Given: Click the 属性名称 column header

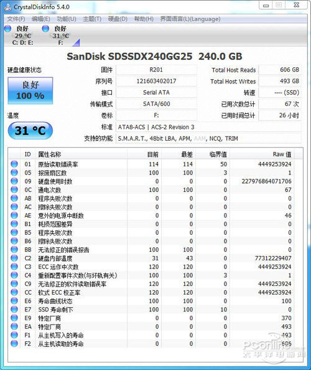Looking at the screenshot, I should click(81, 154).
